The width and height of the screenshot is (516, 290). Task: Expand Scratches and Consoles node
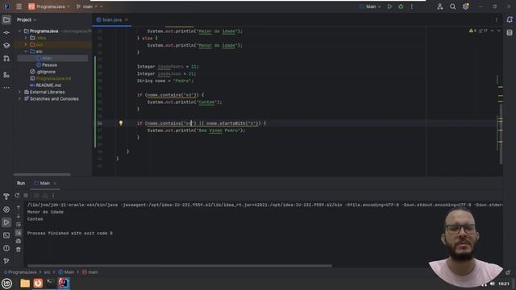coord(19,98)
